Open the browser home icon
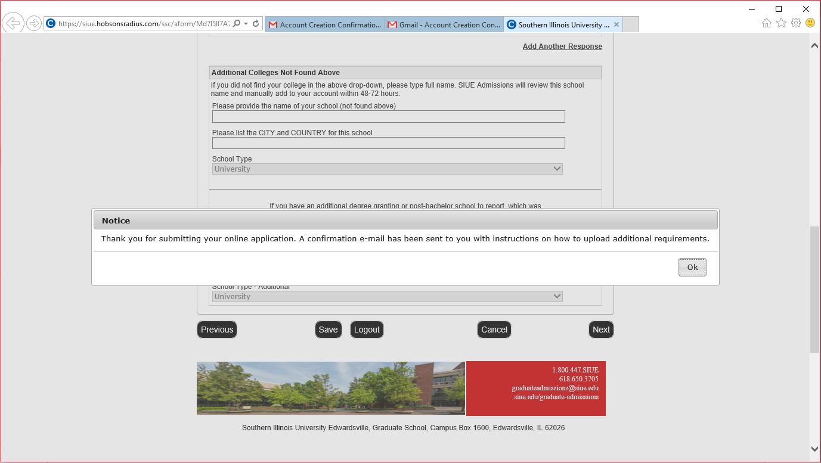Screen dimensions: 821x463 [x=767, y=23]
